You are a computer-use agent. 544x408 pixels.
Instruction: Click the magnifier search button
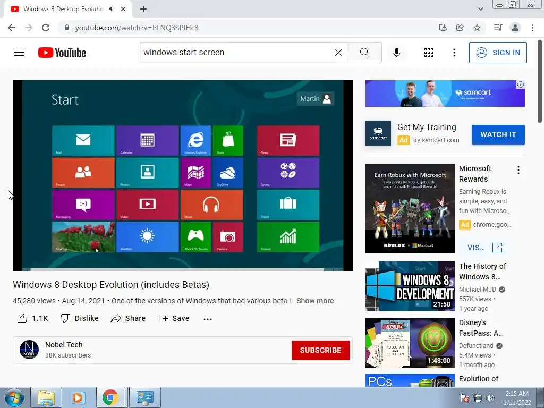click(364, 53)
